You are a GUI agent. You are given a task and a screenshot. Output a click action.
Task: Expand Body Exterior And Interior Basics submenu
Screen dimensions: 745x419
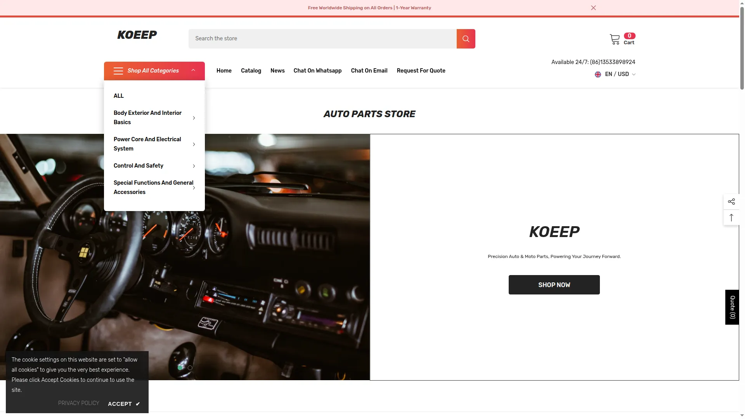click(194, 118)
